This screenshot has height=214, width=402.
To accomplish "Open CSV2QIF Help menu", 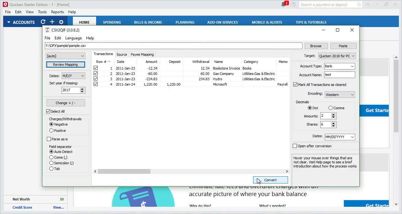I will click(90, 38).
